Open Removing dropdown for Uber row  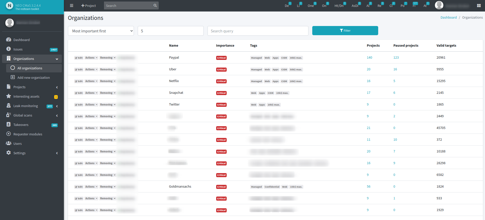click(108, 70)
